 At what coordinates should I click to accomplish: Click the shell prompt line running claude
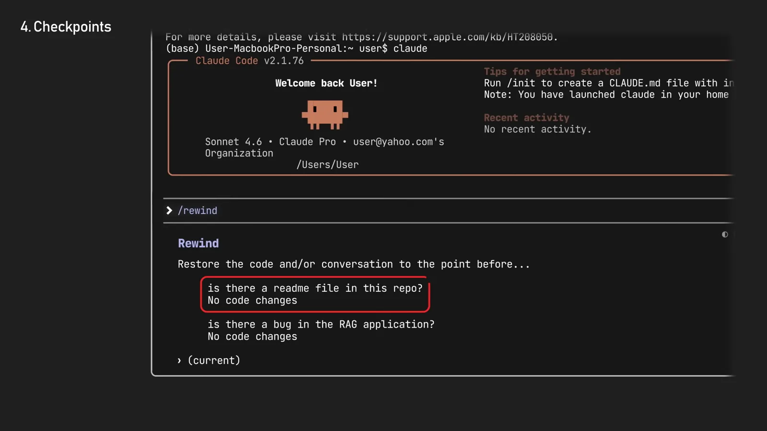296,48
